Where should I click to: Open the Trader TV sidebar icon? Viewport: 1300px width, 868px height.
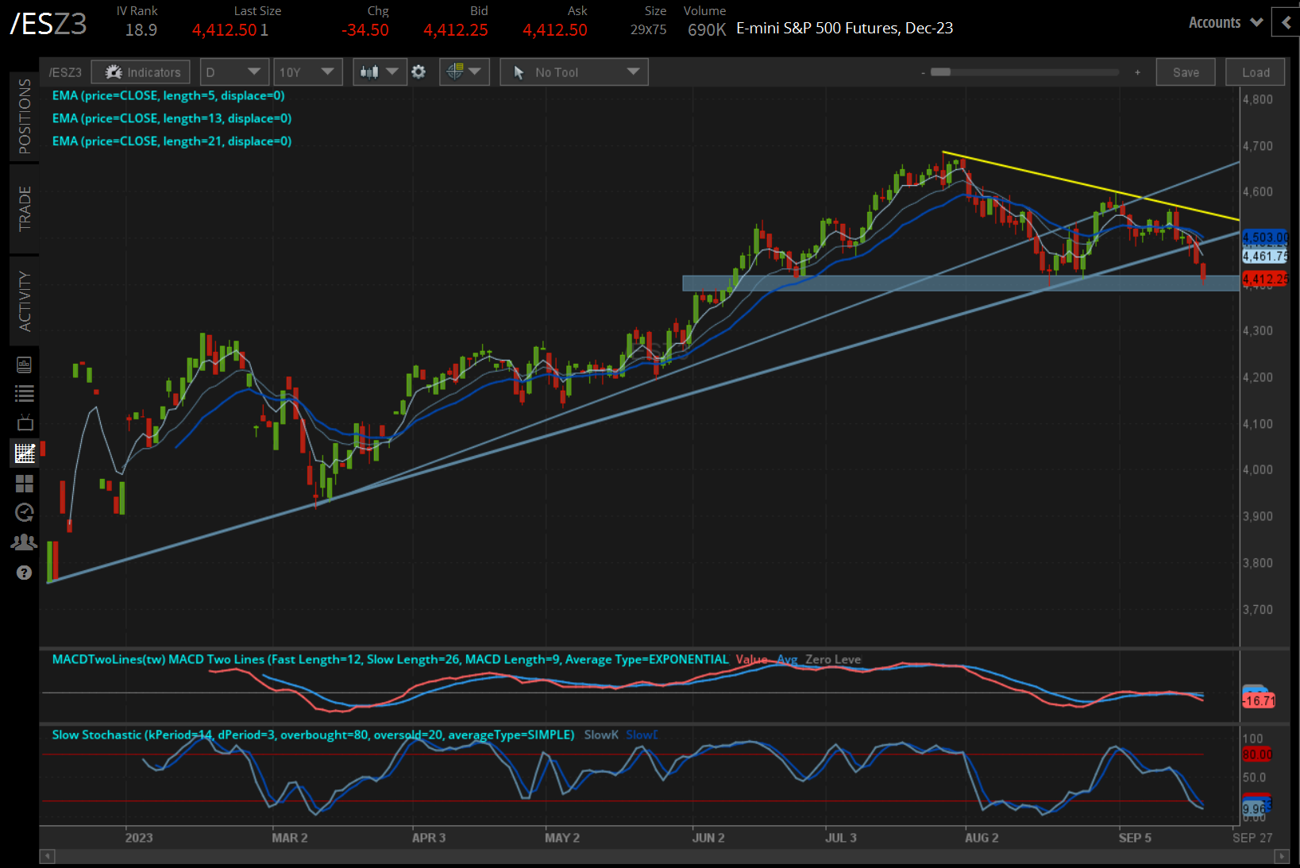24,422
